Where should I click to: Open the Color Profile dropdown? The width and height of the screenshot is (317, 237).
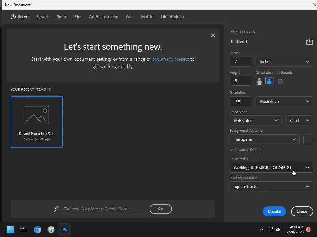tap(271, 168)
